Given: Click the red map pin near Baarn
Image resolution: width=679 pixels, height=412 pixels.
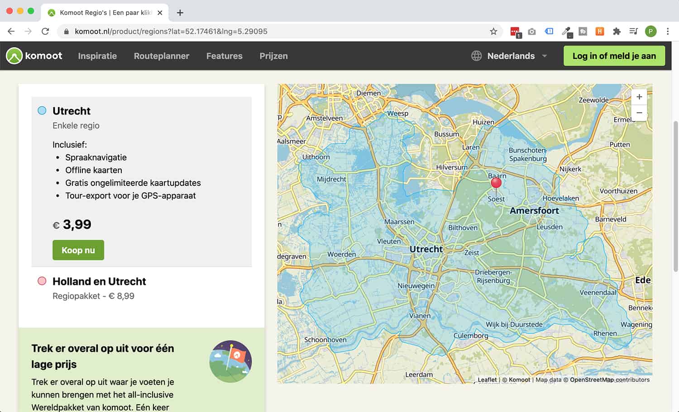Looking at the screenshot, I should [x=496, y=183].
